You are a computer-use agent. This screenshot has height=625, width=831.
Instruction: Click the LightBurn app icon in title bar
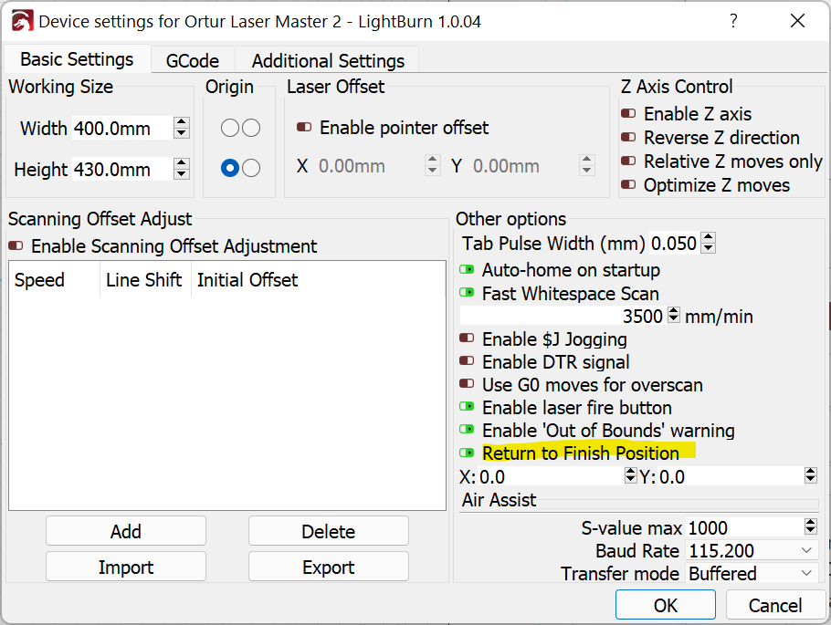(x=23, y=22)
